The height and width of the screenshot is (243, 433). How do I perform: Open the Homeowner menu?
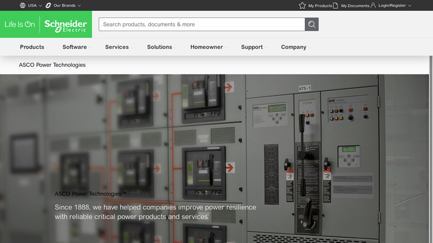[207, 47]
